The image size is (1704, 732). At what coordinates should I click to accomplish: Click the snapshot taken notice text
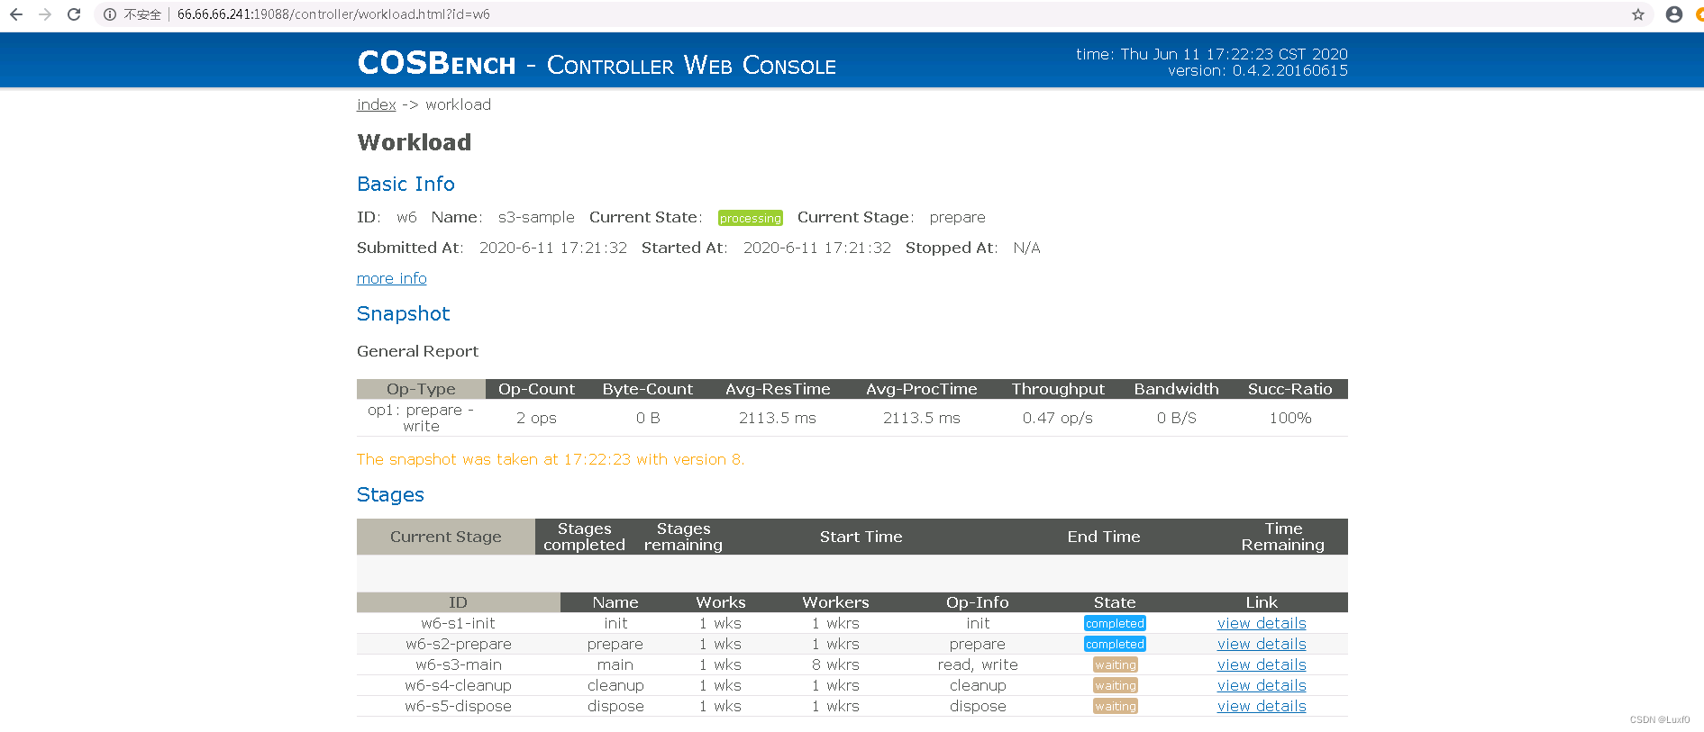pos(551,459)
